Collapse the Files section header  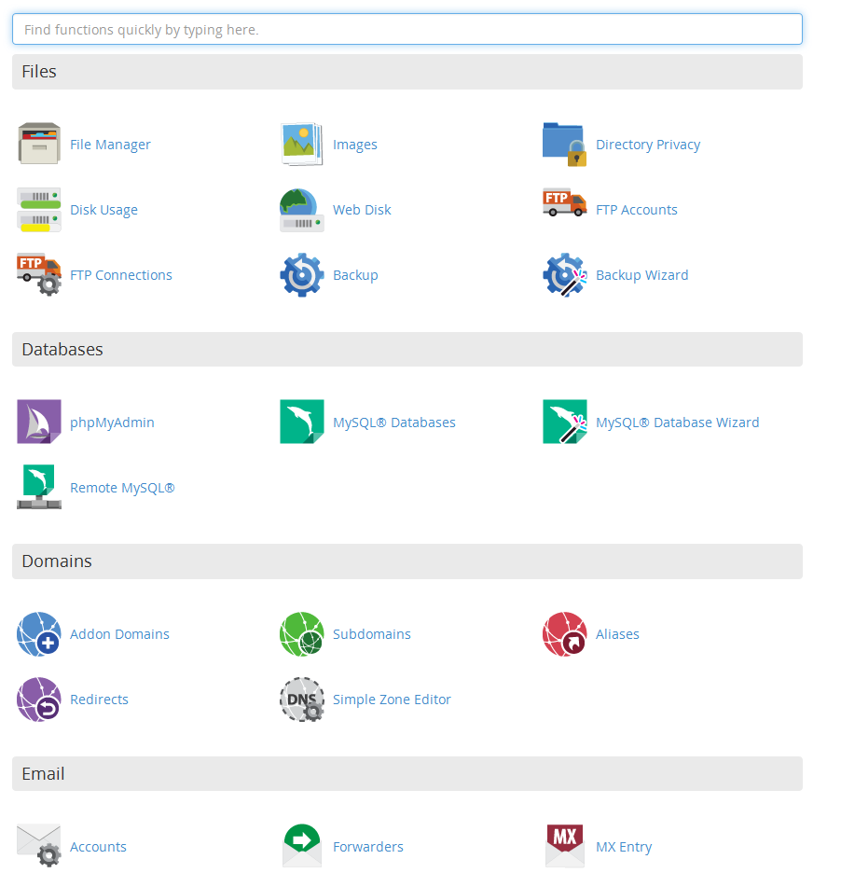407,72
